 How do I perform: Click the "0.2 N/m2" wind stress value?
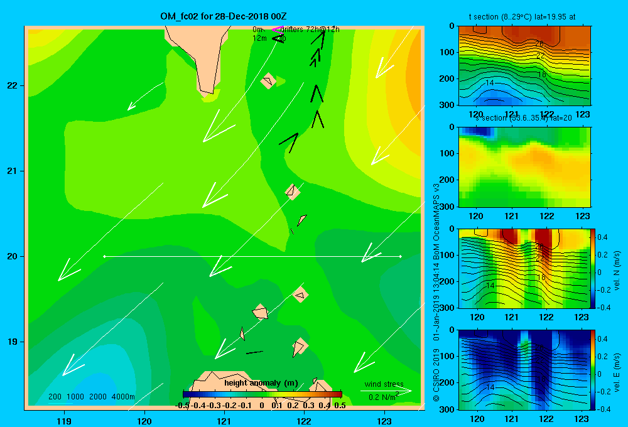click(383, 397)
